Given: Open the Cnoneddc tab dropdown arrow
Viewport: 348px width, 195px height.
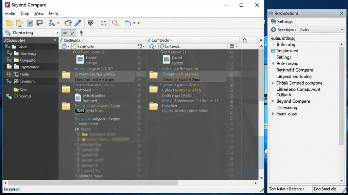Looking at the screenshot, I should (83, 41).
